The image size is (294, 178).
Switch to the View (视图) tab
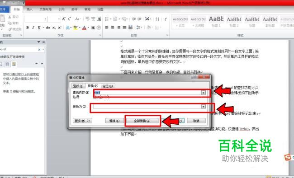click(x=100, y=9)
